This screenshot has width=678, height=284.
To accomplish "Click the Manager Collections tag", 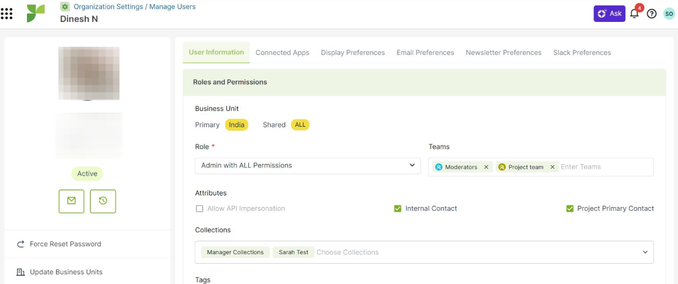I will coord(235,252).
